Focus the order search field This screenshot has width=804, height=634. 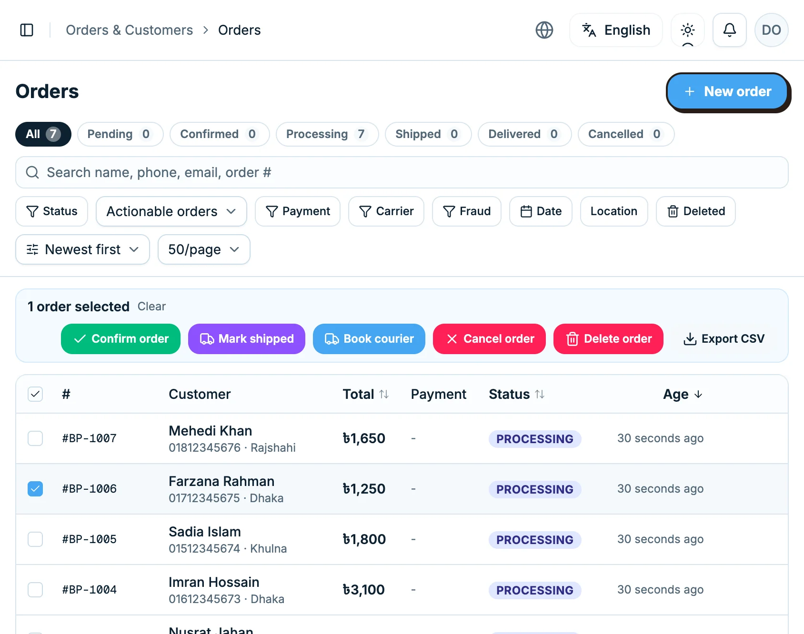pyautogui.click(x=402, y=172)
